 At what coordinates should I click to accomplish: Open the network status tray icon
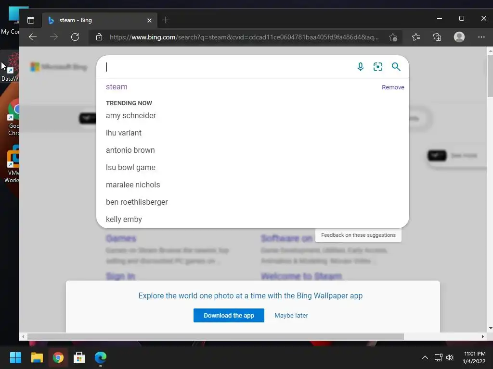(x=438, y=357)
